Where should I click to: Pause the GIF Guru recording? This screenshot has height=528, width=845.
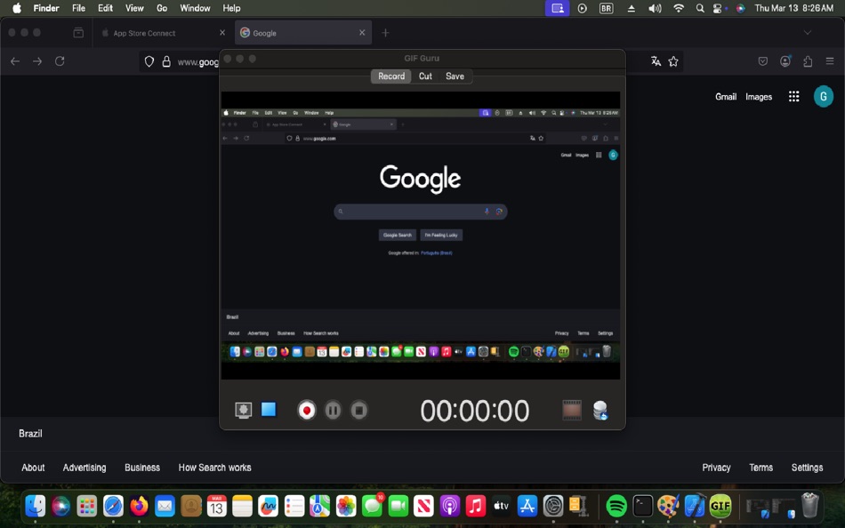[x=333, y=411]
